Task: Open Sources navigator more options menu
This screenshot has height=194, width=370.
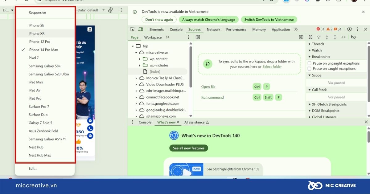Action: tap(189, 37)
